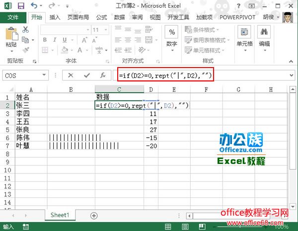Open the Excel help question mark
Viewport: 298px width, 231px height.
(238, 6)
